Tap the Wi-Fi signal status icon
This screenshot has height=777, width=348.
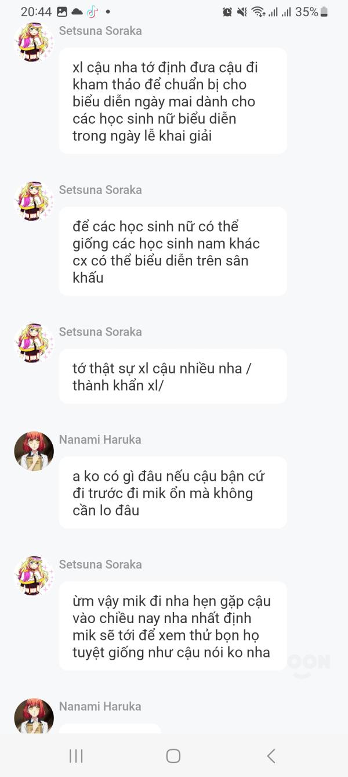coord(258,12)
